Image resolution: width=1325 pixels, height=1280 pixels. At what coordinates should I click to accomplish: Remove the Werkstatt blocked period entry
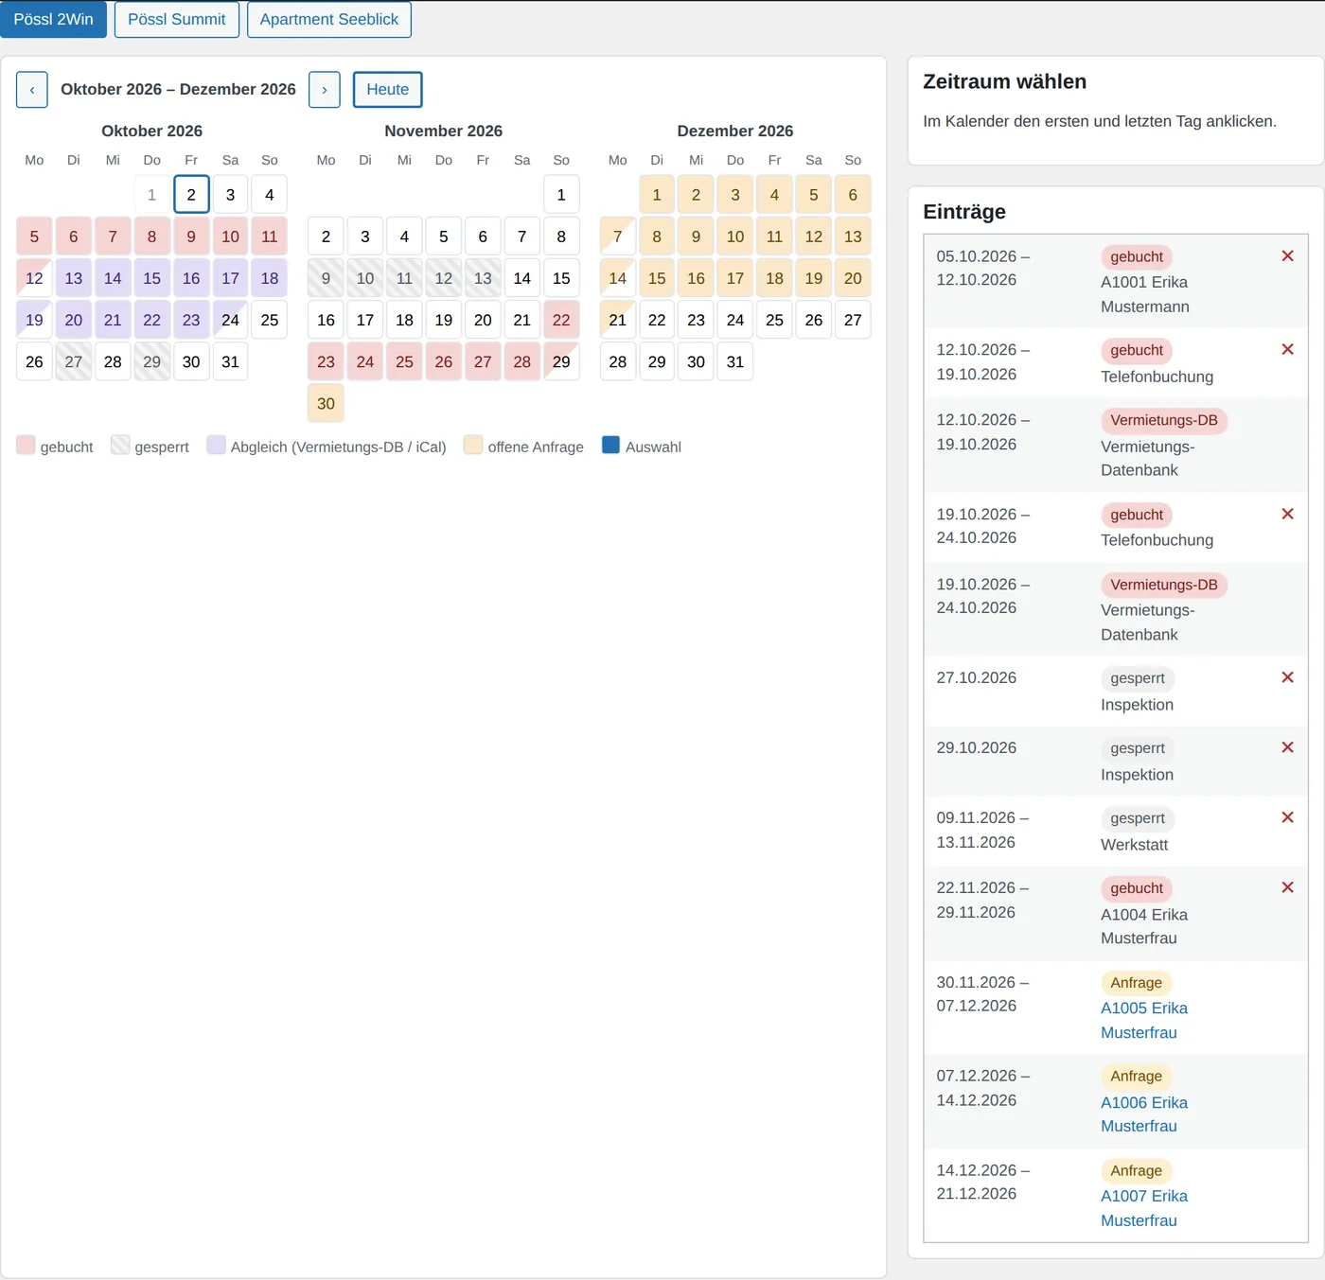(x=1287, y=818)
